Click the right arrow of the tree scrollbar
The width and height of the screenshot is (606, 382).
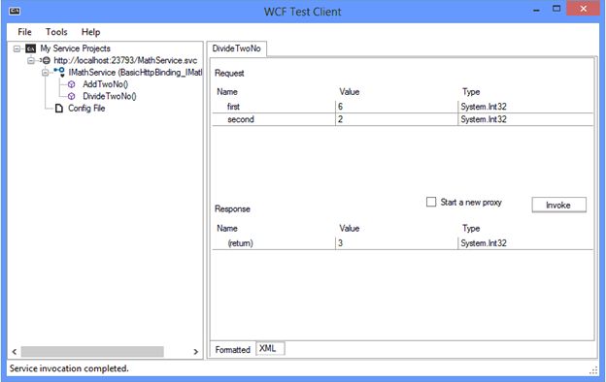coord(195,352)
